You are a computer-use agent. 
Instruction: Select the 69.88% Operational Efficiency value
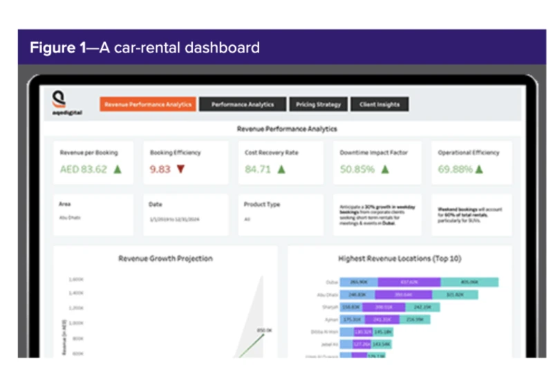pyautogui.click(x=455, y=169)
